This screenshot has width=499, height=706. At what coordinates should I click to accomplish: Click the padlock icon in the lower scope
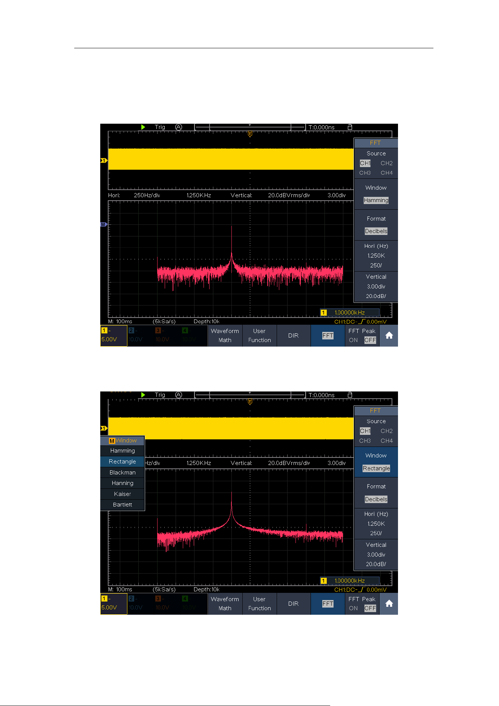point(350,395)
